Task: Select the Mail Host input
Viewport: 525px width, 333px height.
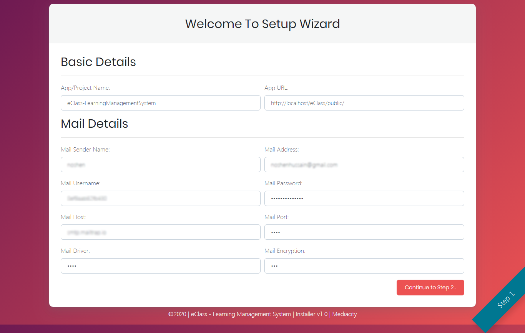Action: (x=161, y=232)
